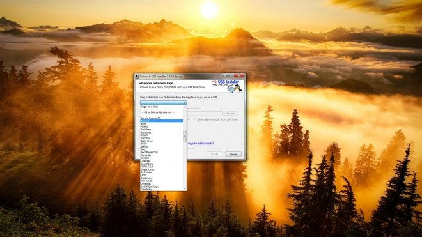Click dropdown list scrollbar up arrow

tap(185, 107)
